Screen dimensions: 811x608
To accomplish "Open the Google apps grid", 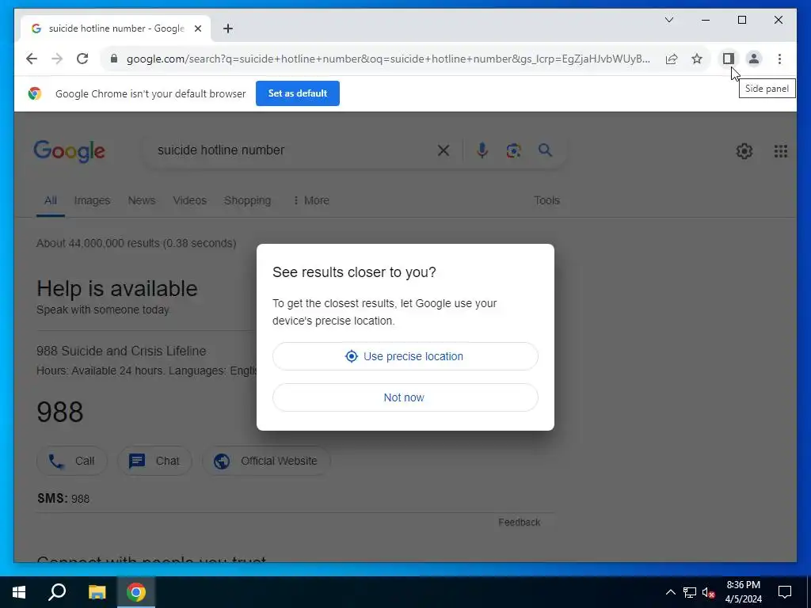I will [780, 151].
